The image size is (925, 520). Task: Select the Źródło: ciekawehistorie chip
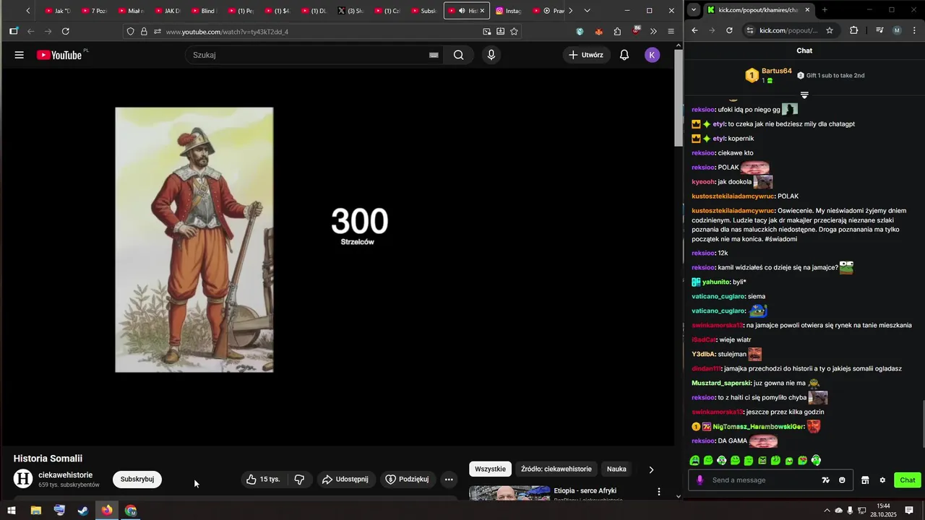coord(556,469)
